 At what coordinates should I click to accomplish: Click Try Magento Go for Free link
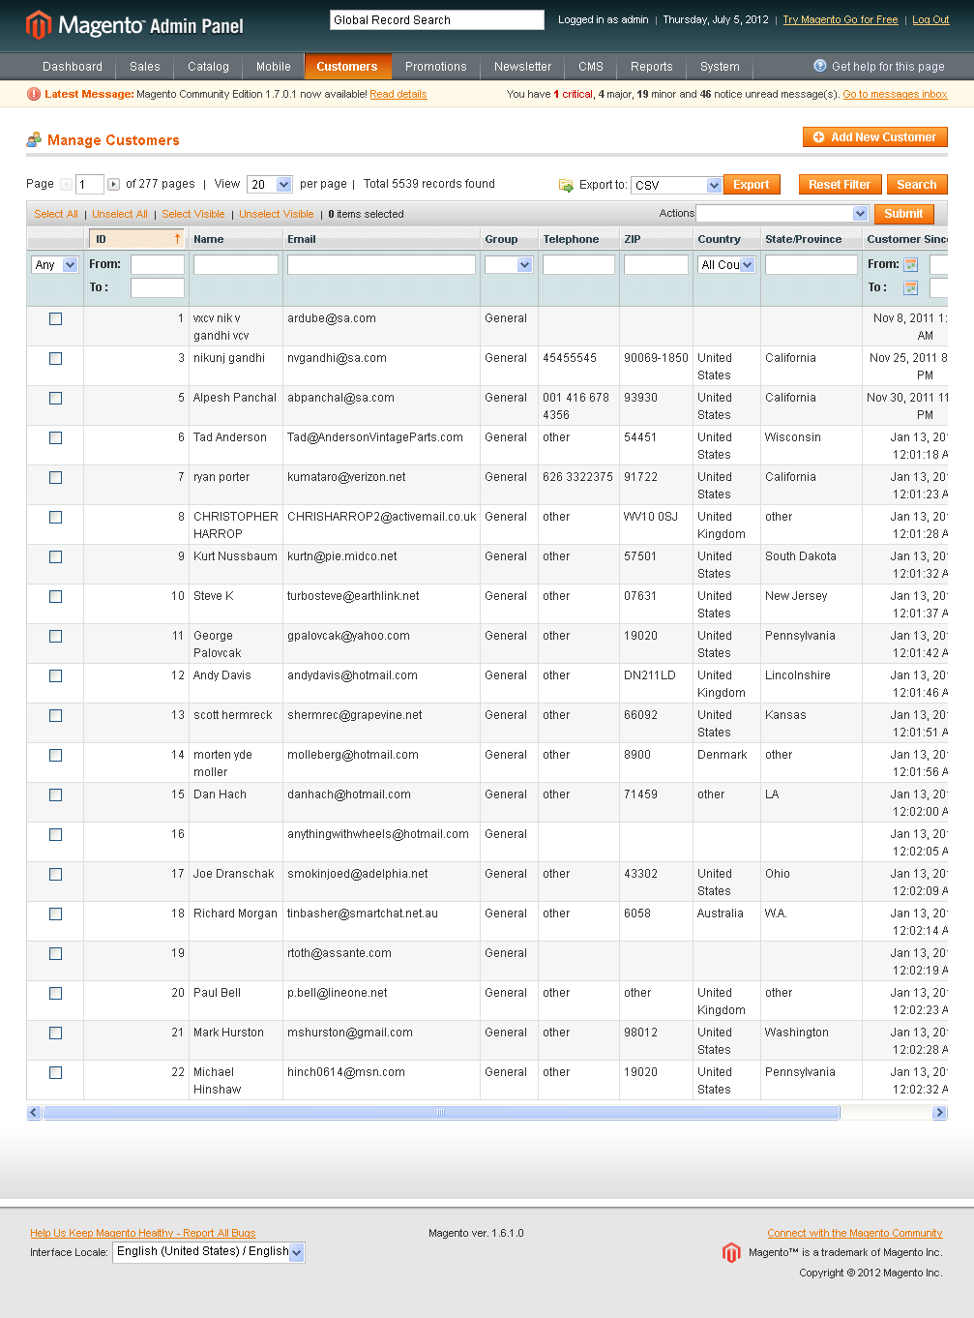pyautogui.click(x=841, y=19)
